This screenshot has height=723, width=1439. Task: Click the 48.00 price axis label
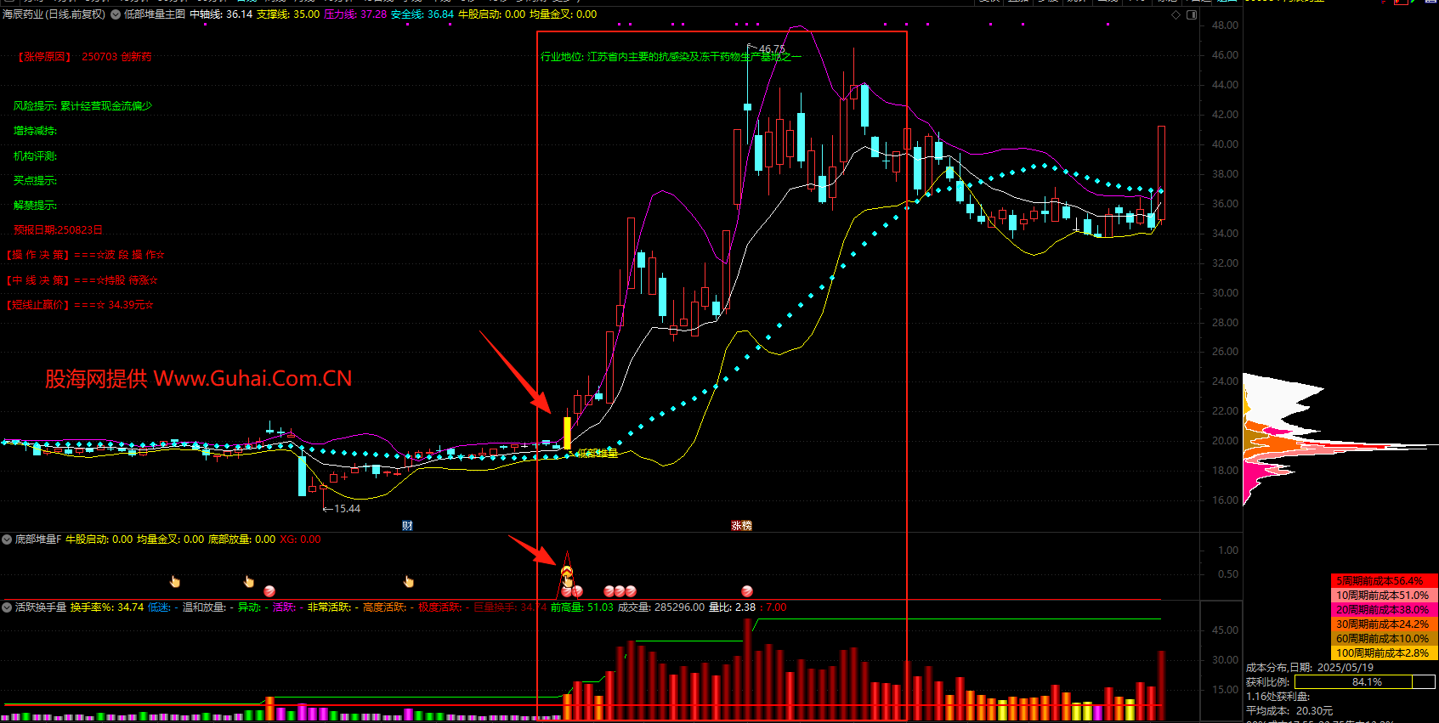(1225, 25)
